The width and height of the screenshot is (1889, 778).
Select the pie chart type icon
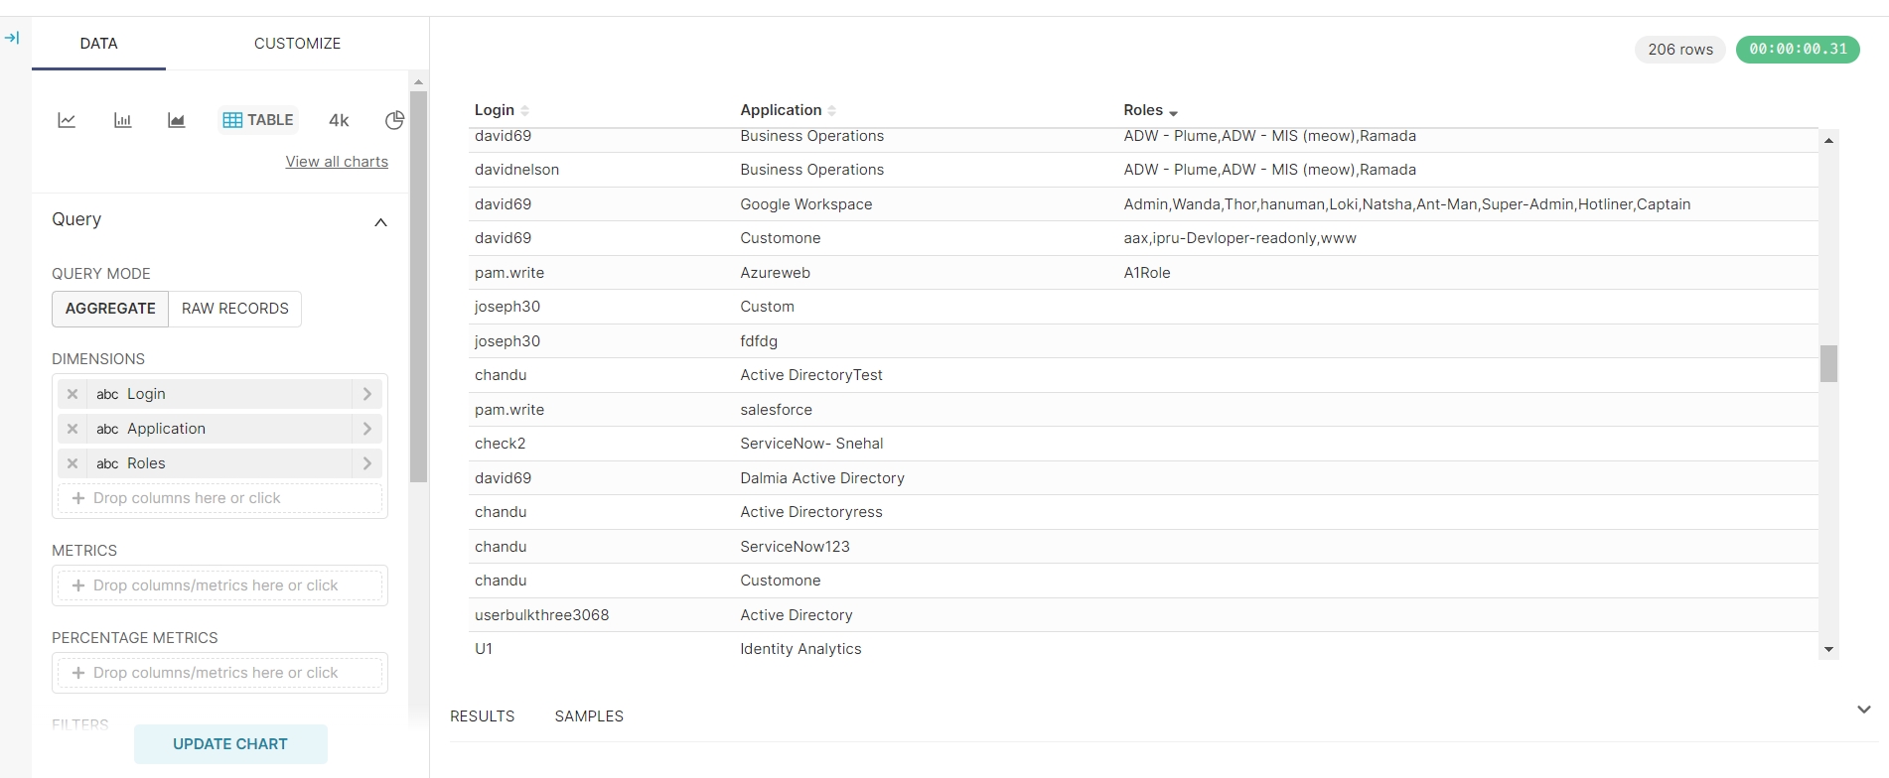tap(394, 120)
